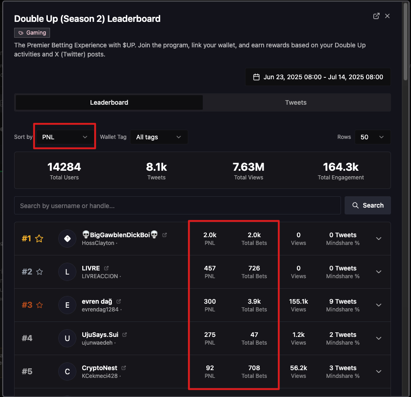
Task: Click the Gaming tag badge
Action: [x=32, y=33]
